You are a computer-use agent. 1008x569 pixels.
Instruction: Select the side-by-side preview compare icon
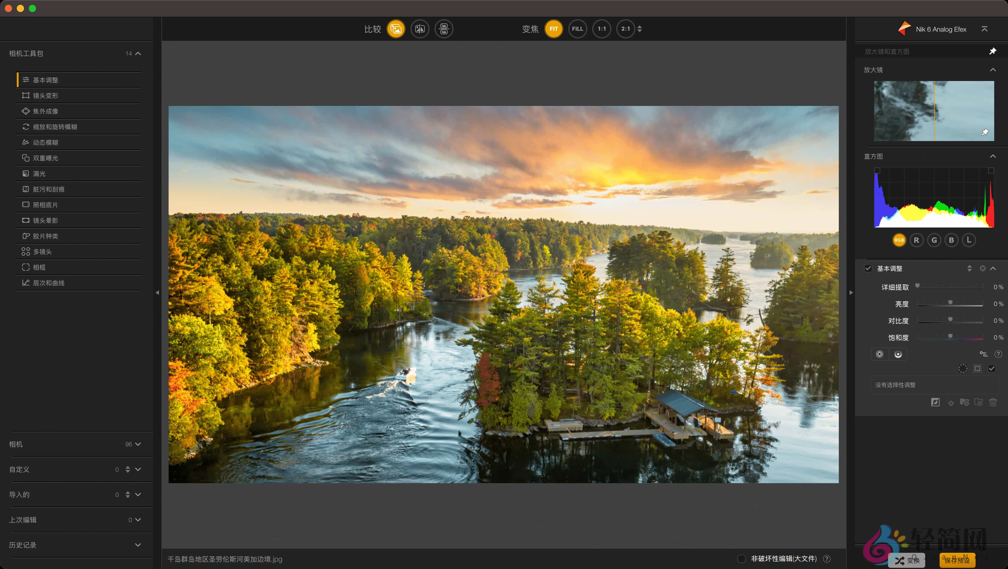tap(444, 29)
